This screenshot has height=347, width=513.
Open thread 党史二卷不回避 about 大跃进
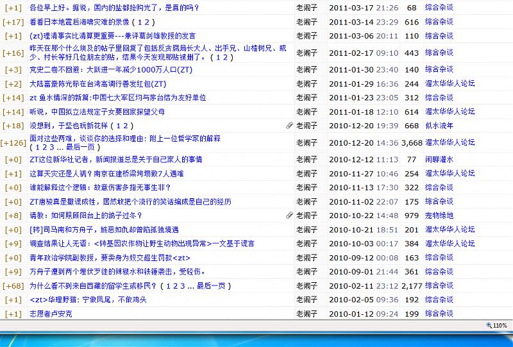point(110,70)
